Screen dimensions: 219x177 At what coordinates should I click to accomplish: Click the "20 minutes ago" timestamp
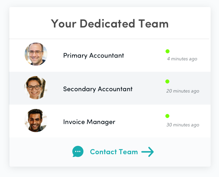pyautogui.click(x=183, y=91)
